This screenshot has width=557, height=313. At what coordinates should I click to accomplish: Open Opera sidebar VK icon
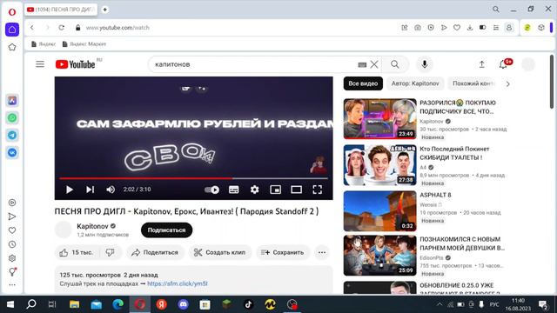pos(12,153)
